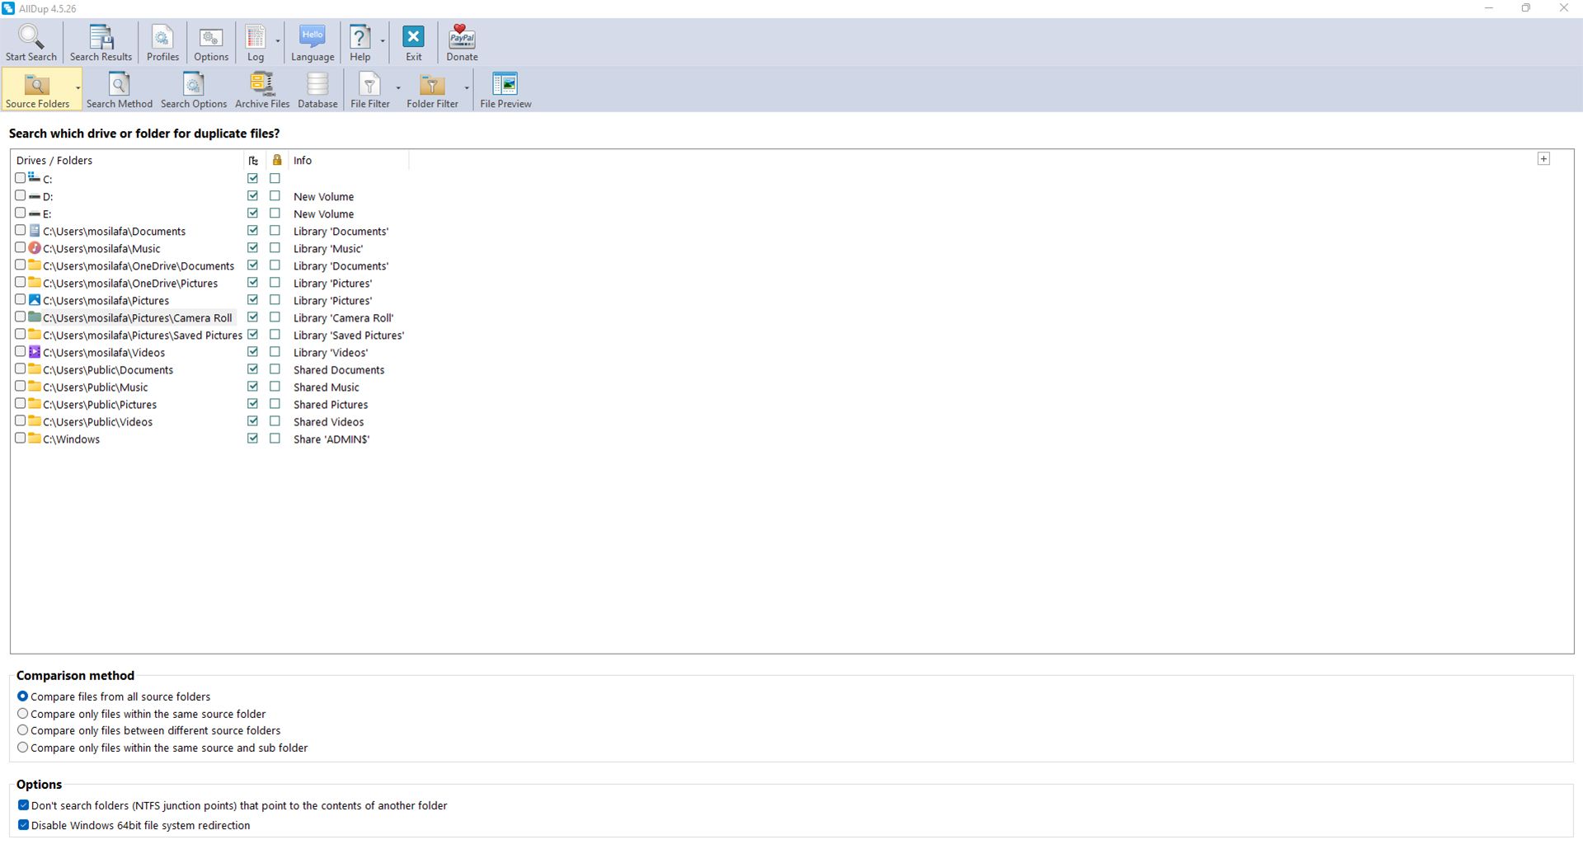Open the File Preview icon

pos(505,90)
